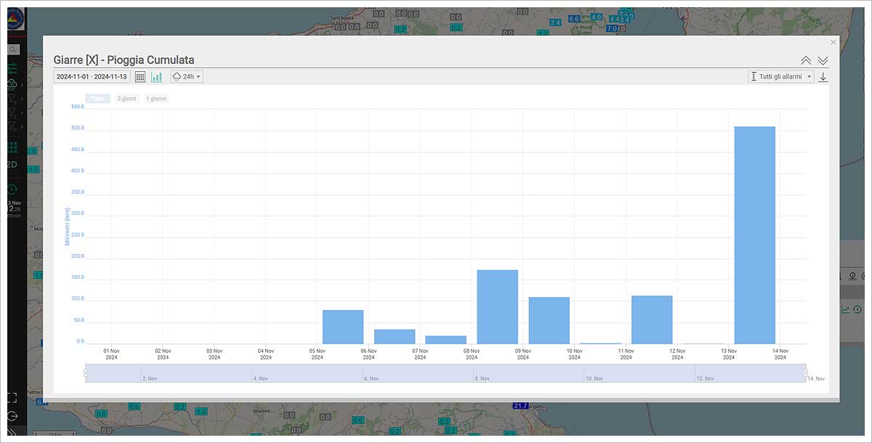Expand the 'Tutti gli allarmi' dropdown
Viewport: 872px width, 443px height.
point(781,76)
